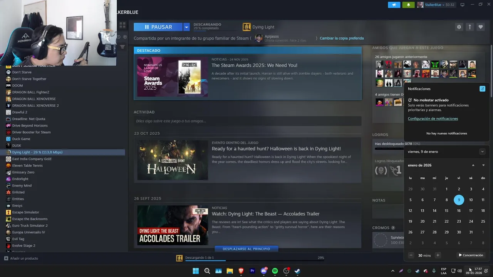Viewport: 493px width, 277px height.
Task: Select DOOM in library list
Action: pos(17,85)
